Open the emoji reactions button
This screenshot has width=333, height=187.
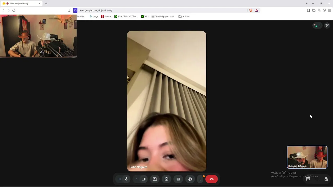(166, 179)
